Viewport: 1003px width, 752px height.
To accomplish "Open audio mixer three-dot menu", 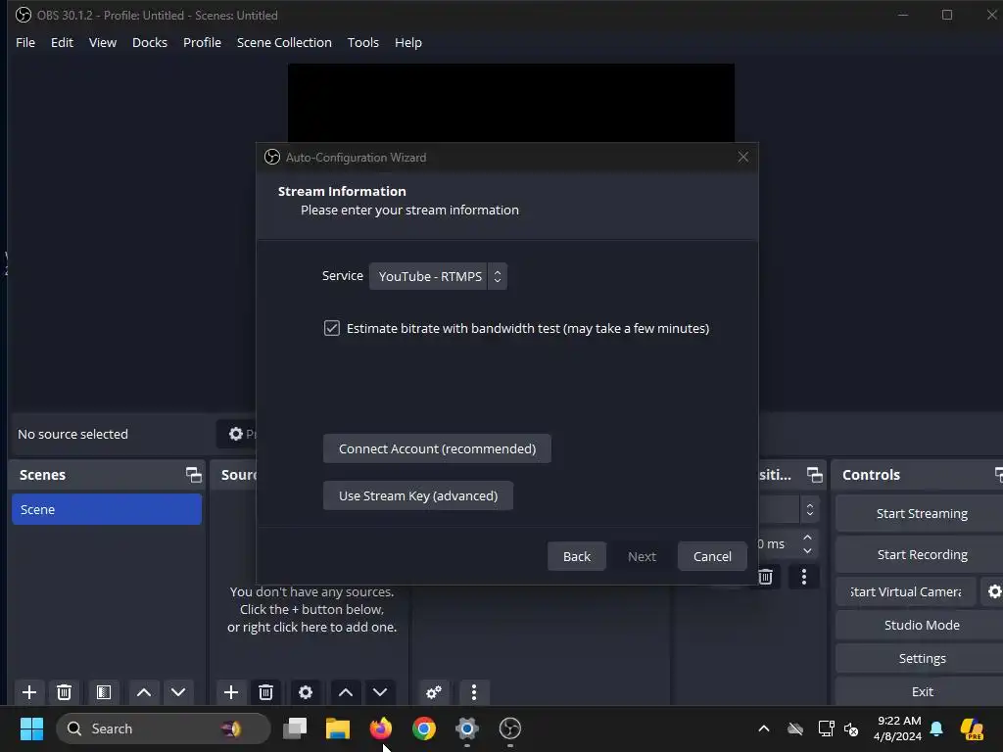I will click(x=474, y=692).
